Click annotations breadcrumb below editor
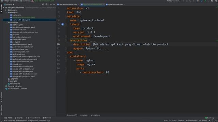Viewport: 218px width, 122px height. coord(95,115)
